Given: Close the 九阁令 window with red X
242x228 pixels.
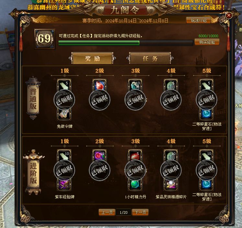Looking at the screenshot, I should pyautogui.click(x=229, y=15).
